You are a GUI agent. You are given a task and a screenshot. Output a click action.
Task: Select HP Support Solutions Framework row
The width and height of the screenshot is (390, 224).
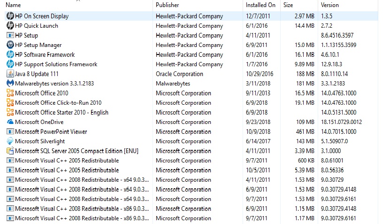point(191,64)
